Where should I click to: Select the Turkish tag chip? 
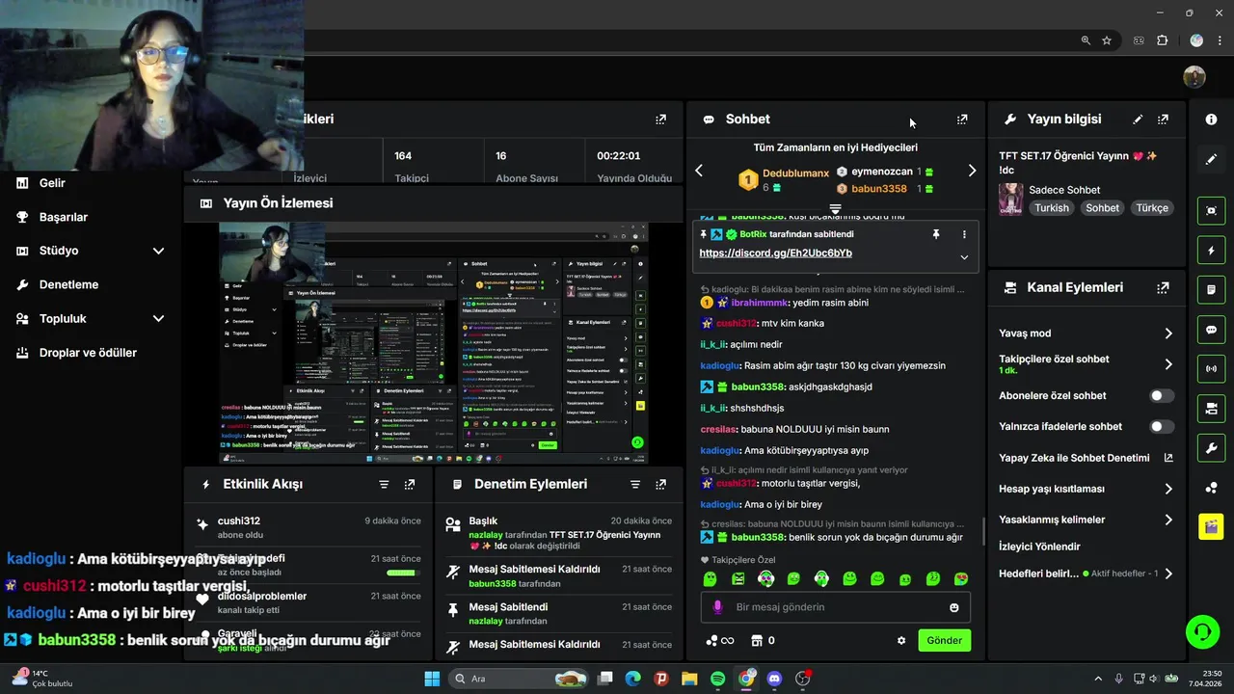(x=1052, y=208)
